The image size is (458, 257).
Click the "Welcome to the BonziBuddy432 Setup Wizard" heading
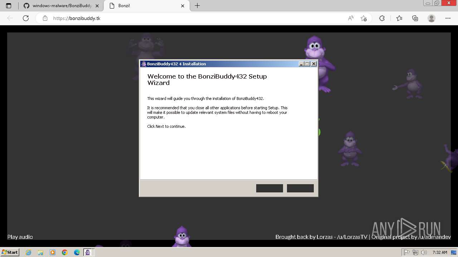(207, 80)
